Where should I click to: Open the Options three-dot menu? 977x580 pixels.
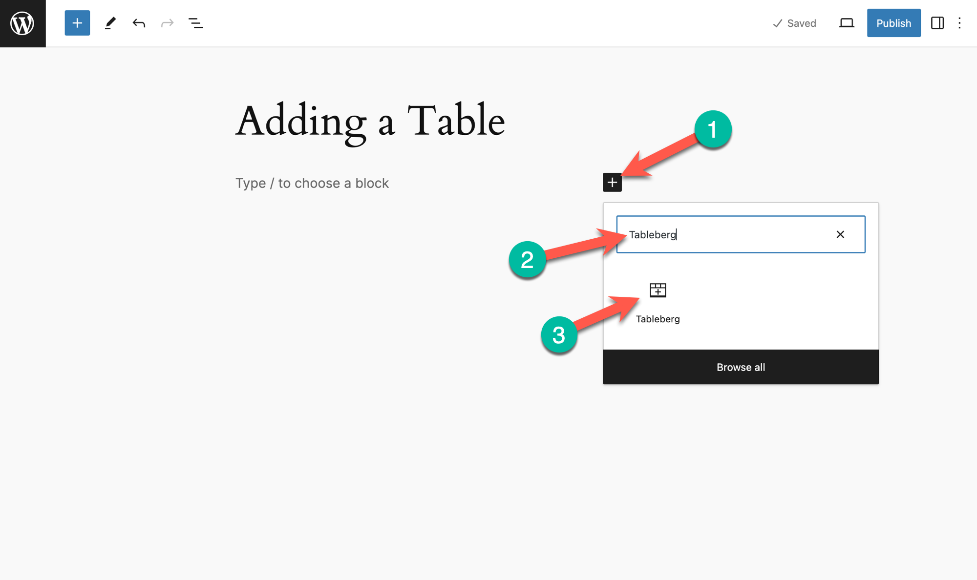point(959,23)
